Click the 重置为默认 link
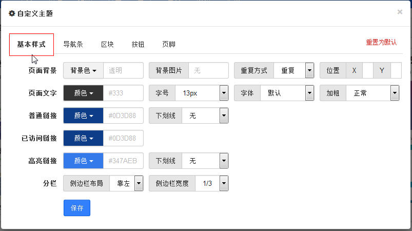Image resolution: width=412 pixels, height=231 pixels. [381, 42]
